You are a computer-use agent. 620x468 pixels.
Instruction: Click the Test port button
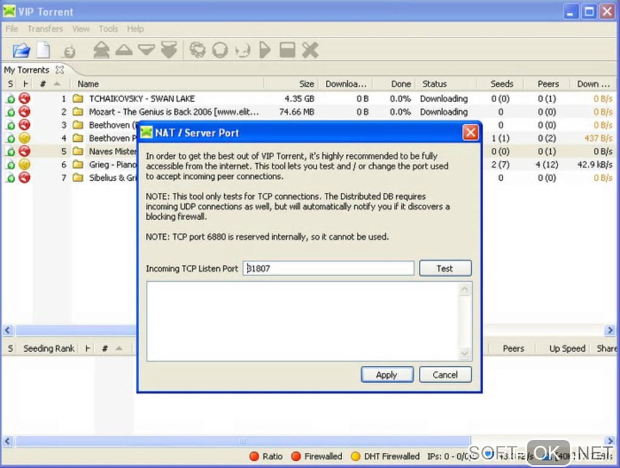445,268
